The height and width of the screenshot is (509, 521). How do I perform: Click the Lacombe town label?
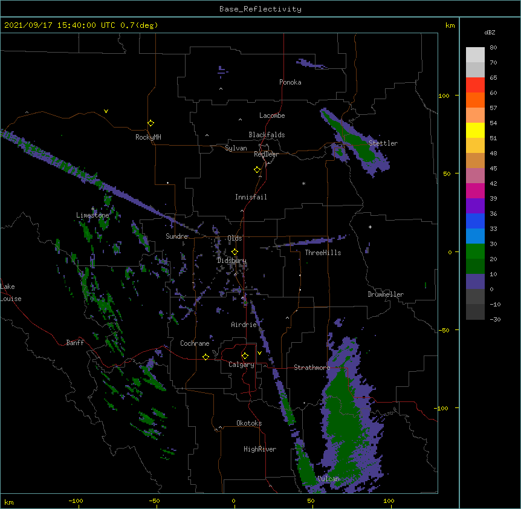(272, 115)
